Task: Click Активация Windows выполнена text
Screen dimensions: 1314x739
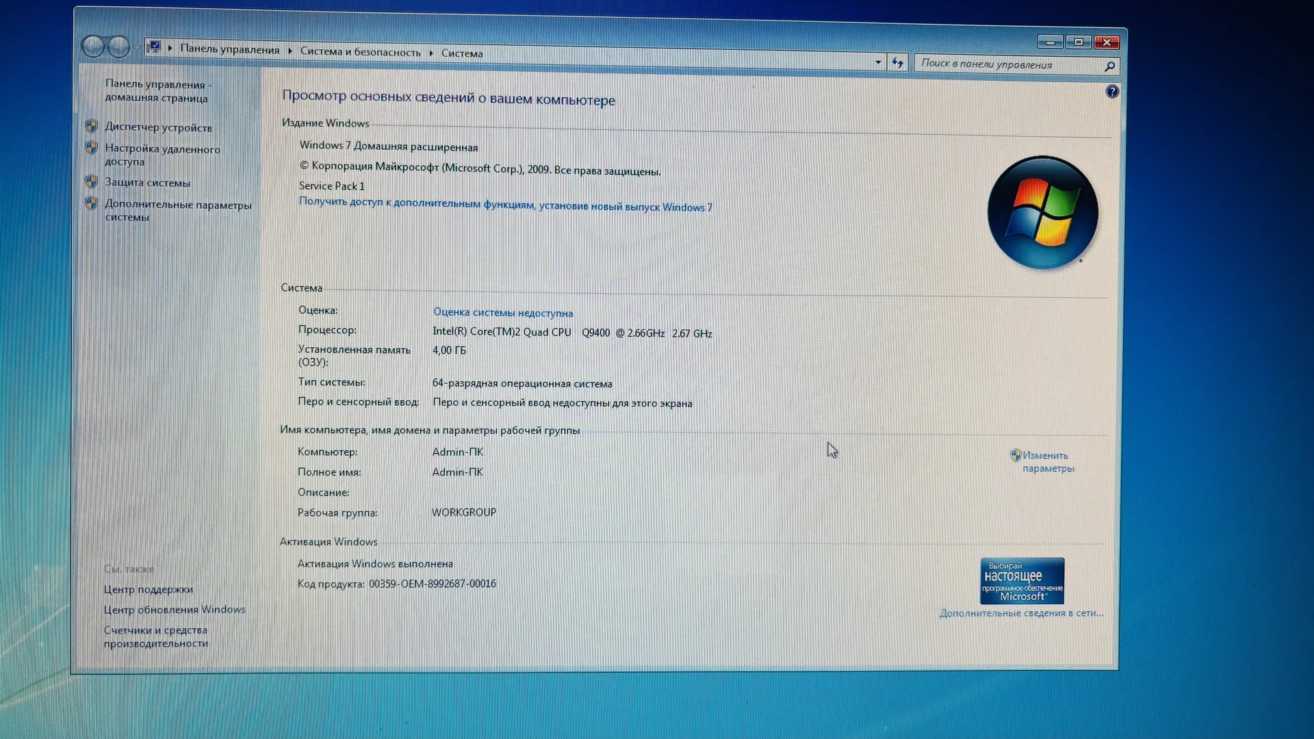Action: pyautogui.click(x=375, y=564)
